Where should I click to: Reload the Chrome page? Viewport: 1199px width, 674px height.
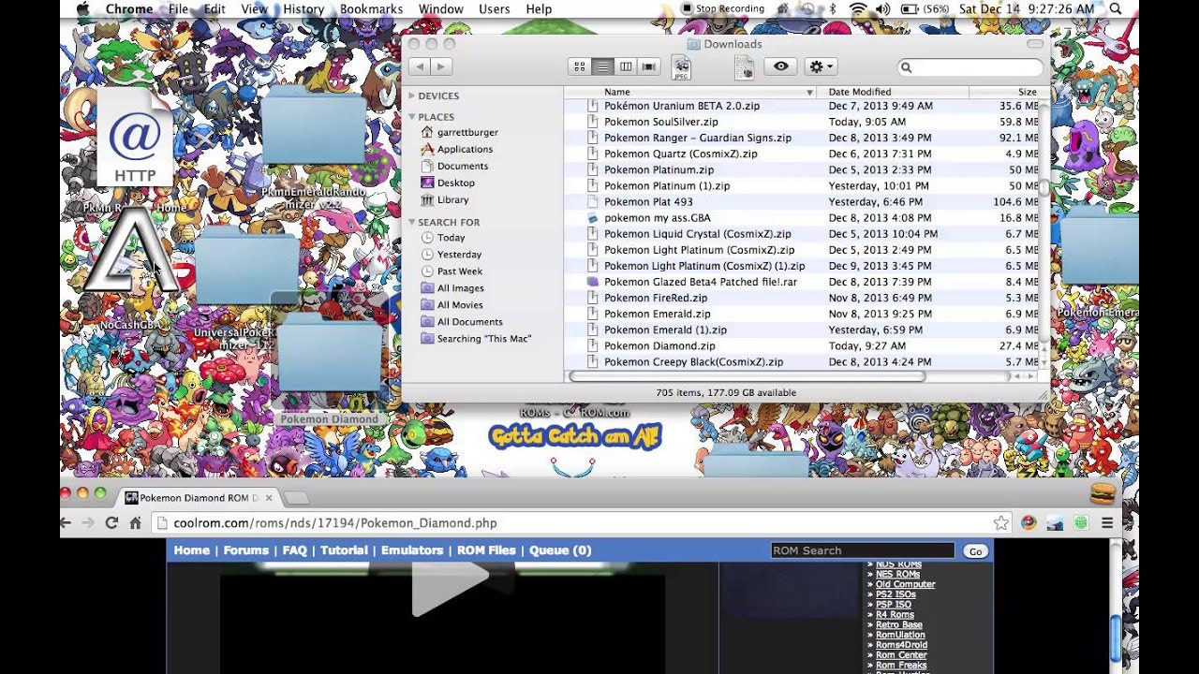[x=111, y=522]
